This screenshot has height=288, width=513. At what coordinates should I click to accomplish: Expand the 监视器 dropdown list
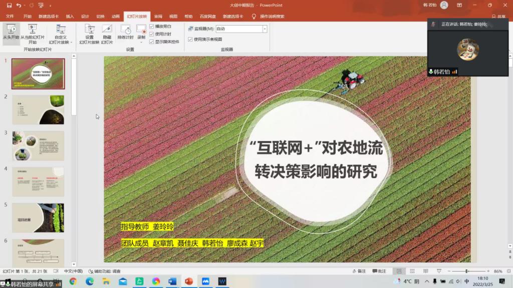pos(265,29)
